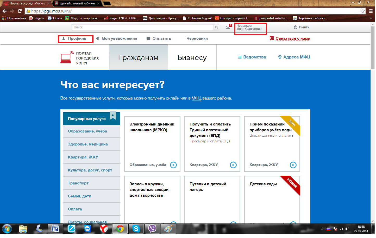Open the Chrome menu hamburger icon

371,11
